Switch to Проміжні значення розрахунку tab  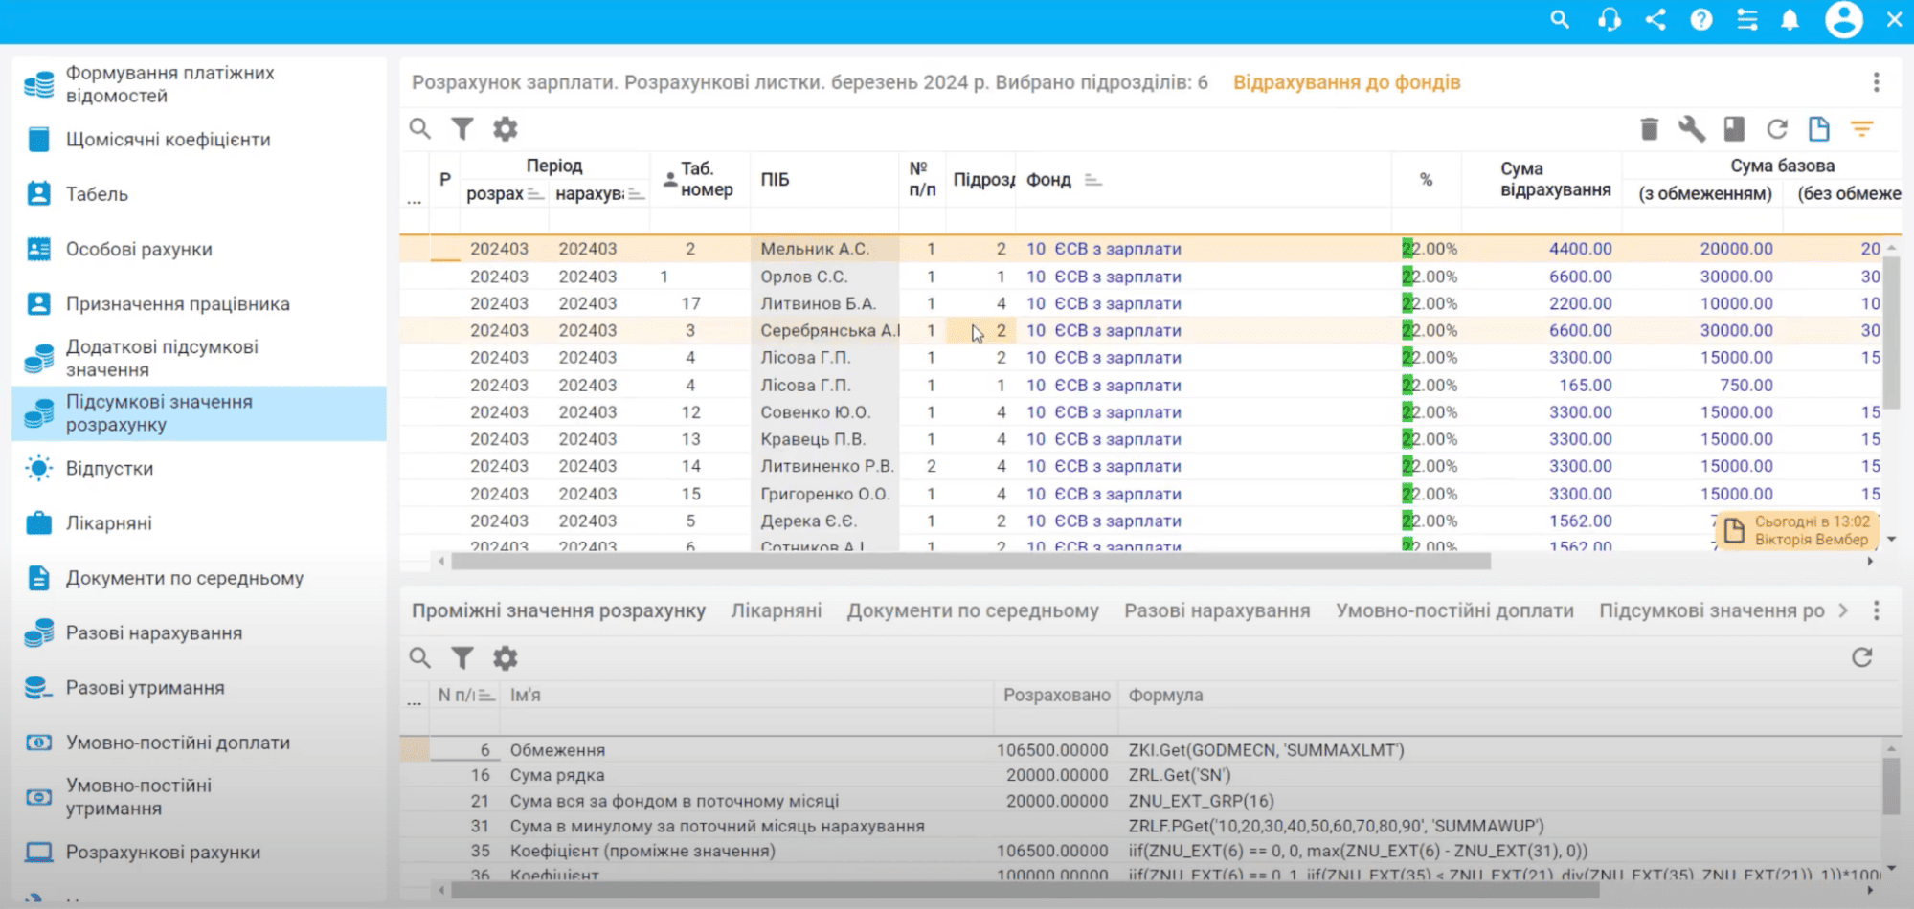[558, 610]
